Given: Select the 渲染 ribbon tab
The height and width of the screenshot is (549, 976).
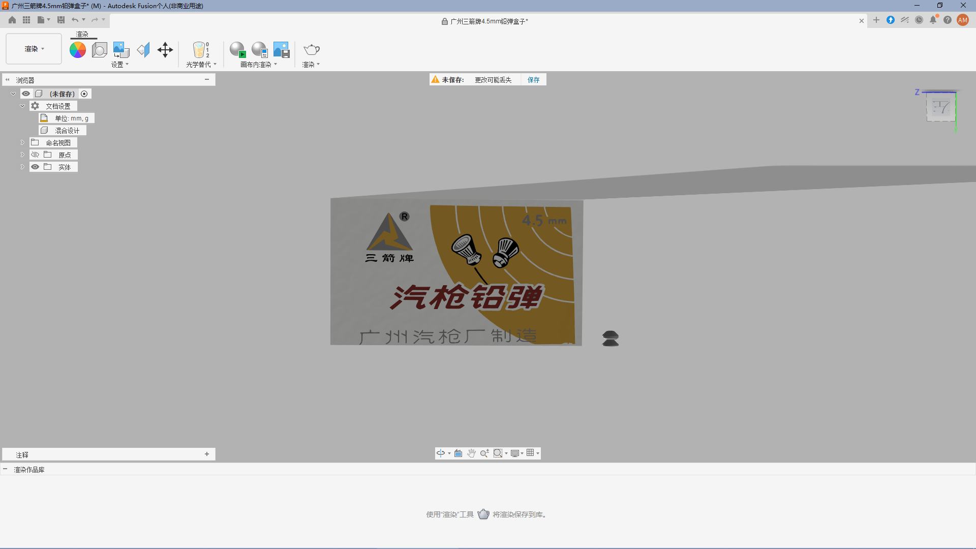Looking at the screenshot, I should coord(82,34).
